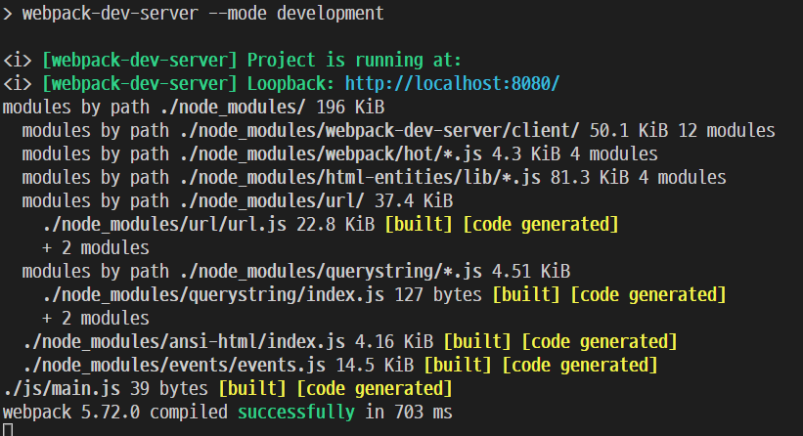
Task: Click the events/events.js 14.5 KiB line
Action: click(x=340, y=366)
